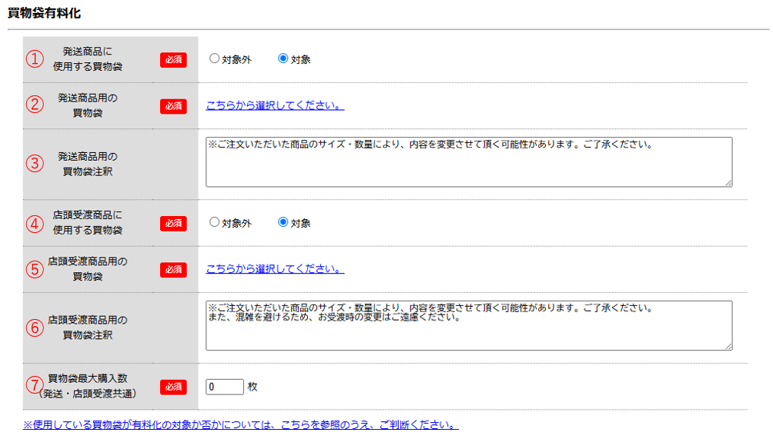The width and height of the screenshot is (773, 439).
Task: Select 対象 for 店頭受渡商品に使用する買物袋
Action: coord(283,222)
